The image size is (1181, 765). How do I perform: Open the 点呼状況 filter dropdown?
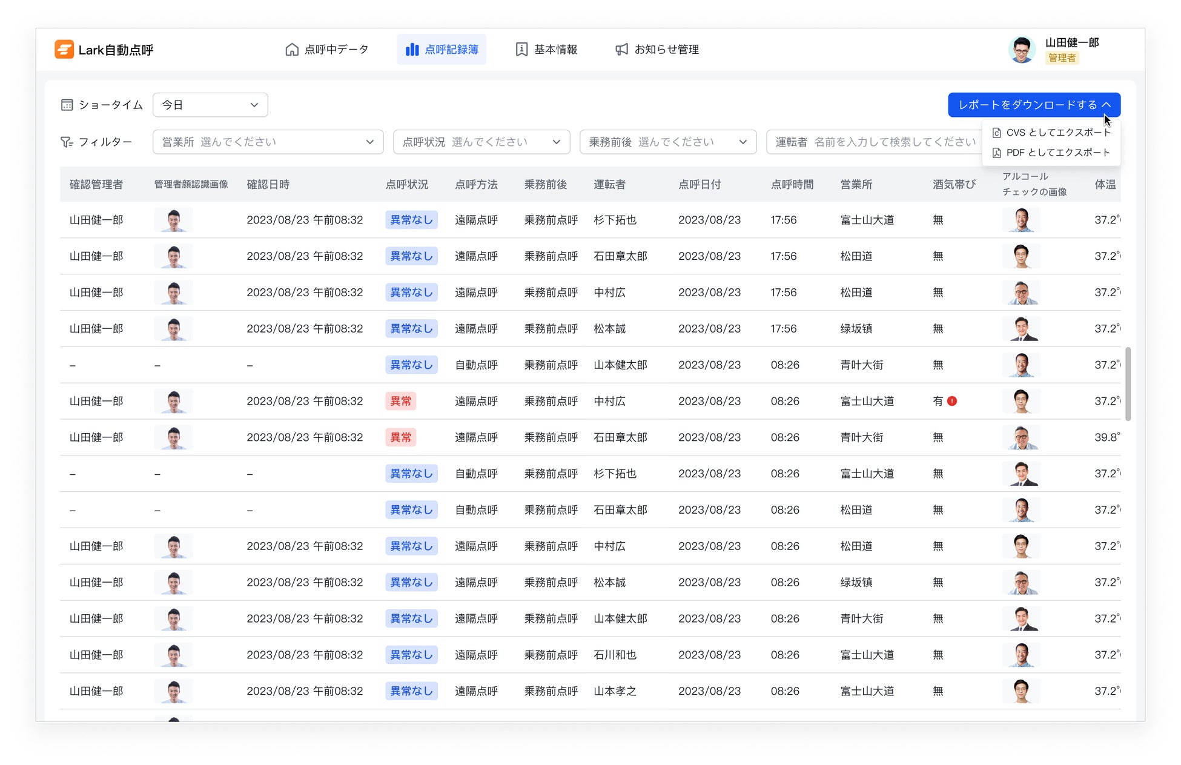point(481,142)
